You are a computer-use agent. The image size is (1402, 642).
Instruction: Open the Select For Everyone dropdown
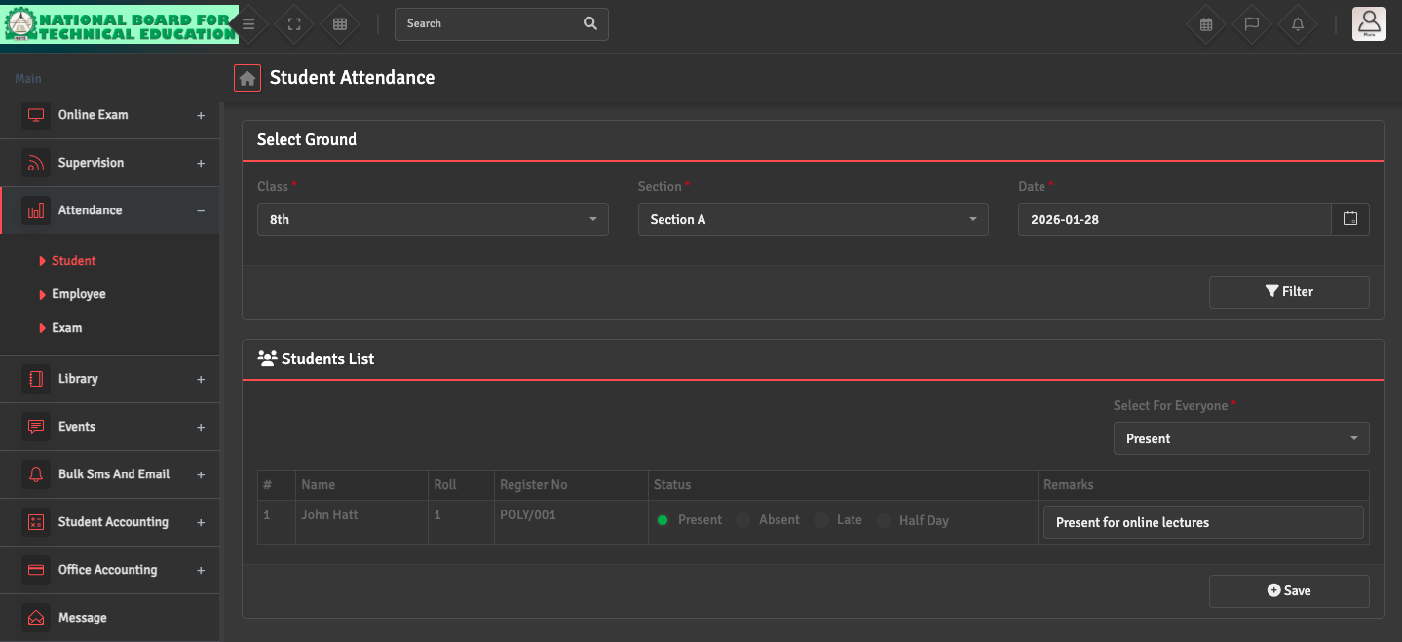[x=1240, y=438]
